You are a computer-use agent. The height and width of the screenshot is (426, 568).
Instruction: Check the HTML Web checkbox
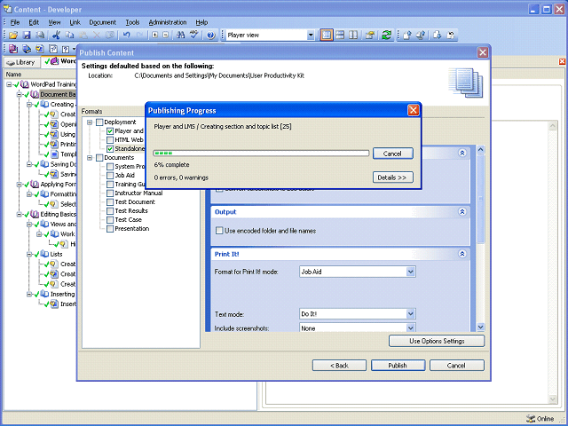click(x=110, y=140)
